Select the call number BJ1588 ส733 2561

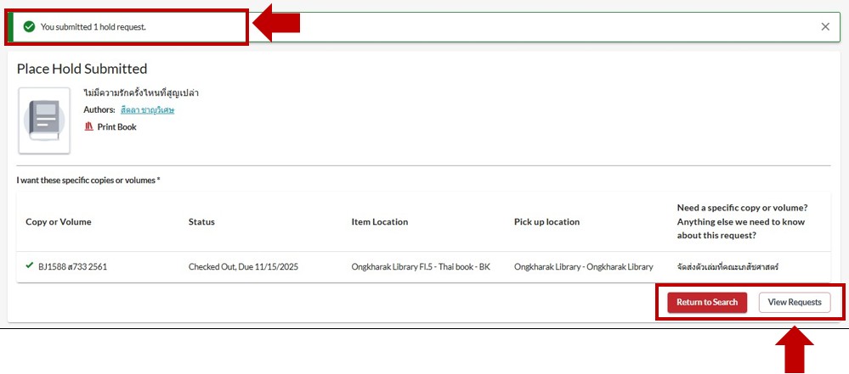point(72,267)
